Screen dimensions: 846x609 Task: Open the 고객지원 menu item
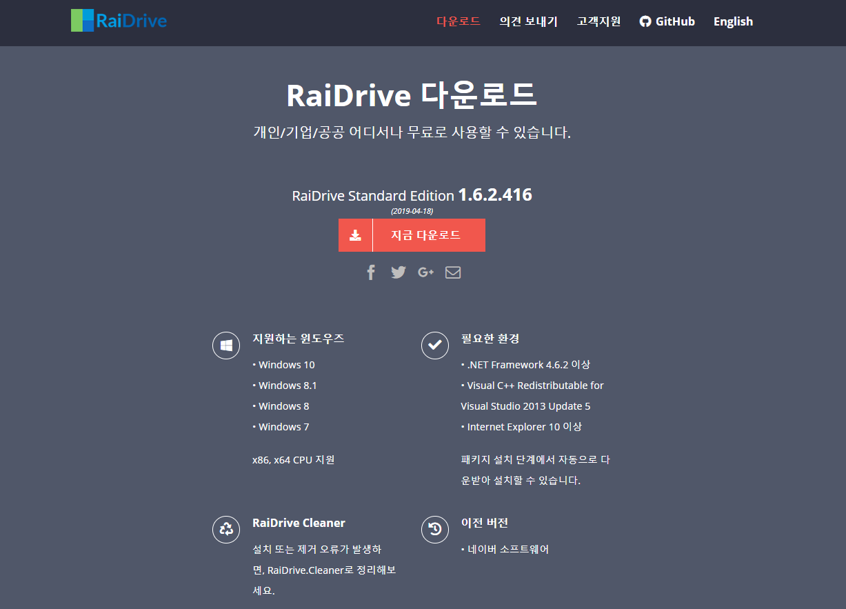(599, 21)
